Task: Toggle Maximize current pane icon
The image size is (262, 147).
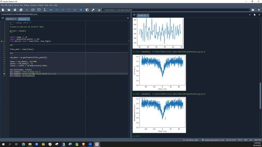Action: tap(87, 10)
